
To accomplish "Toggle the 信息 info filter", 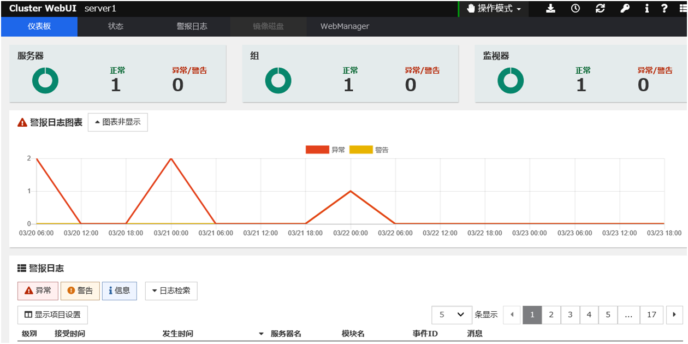I will 119,290.
